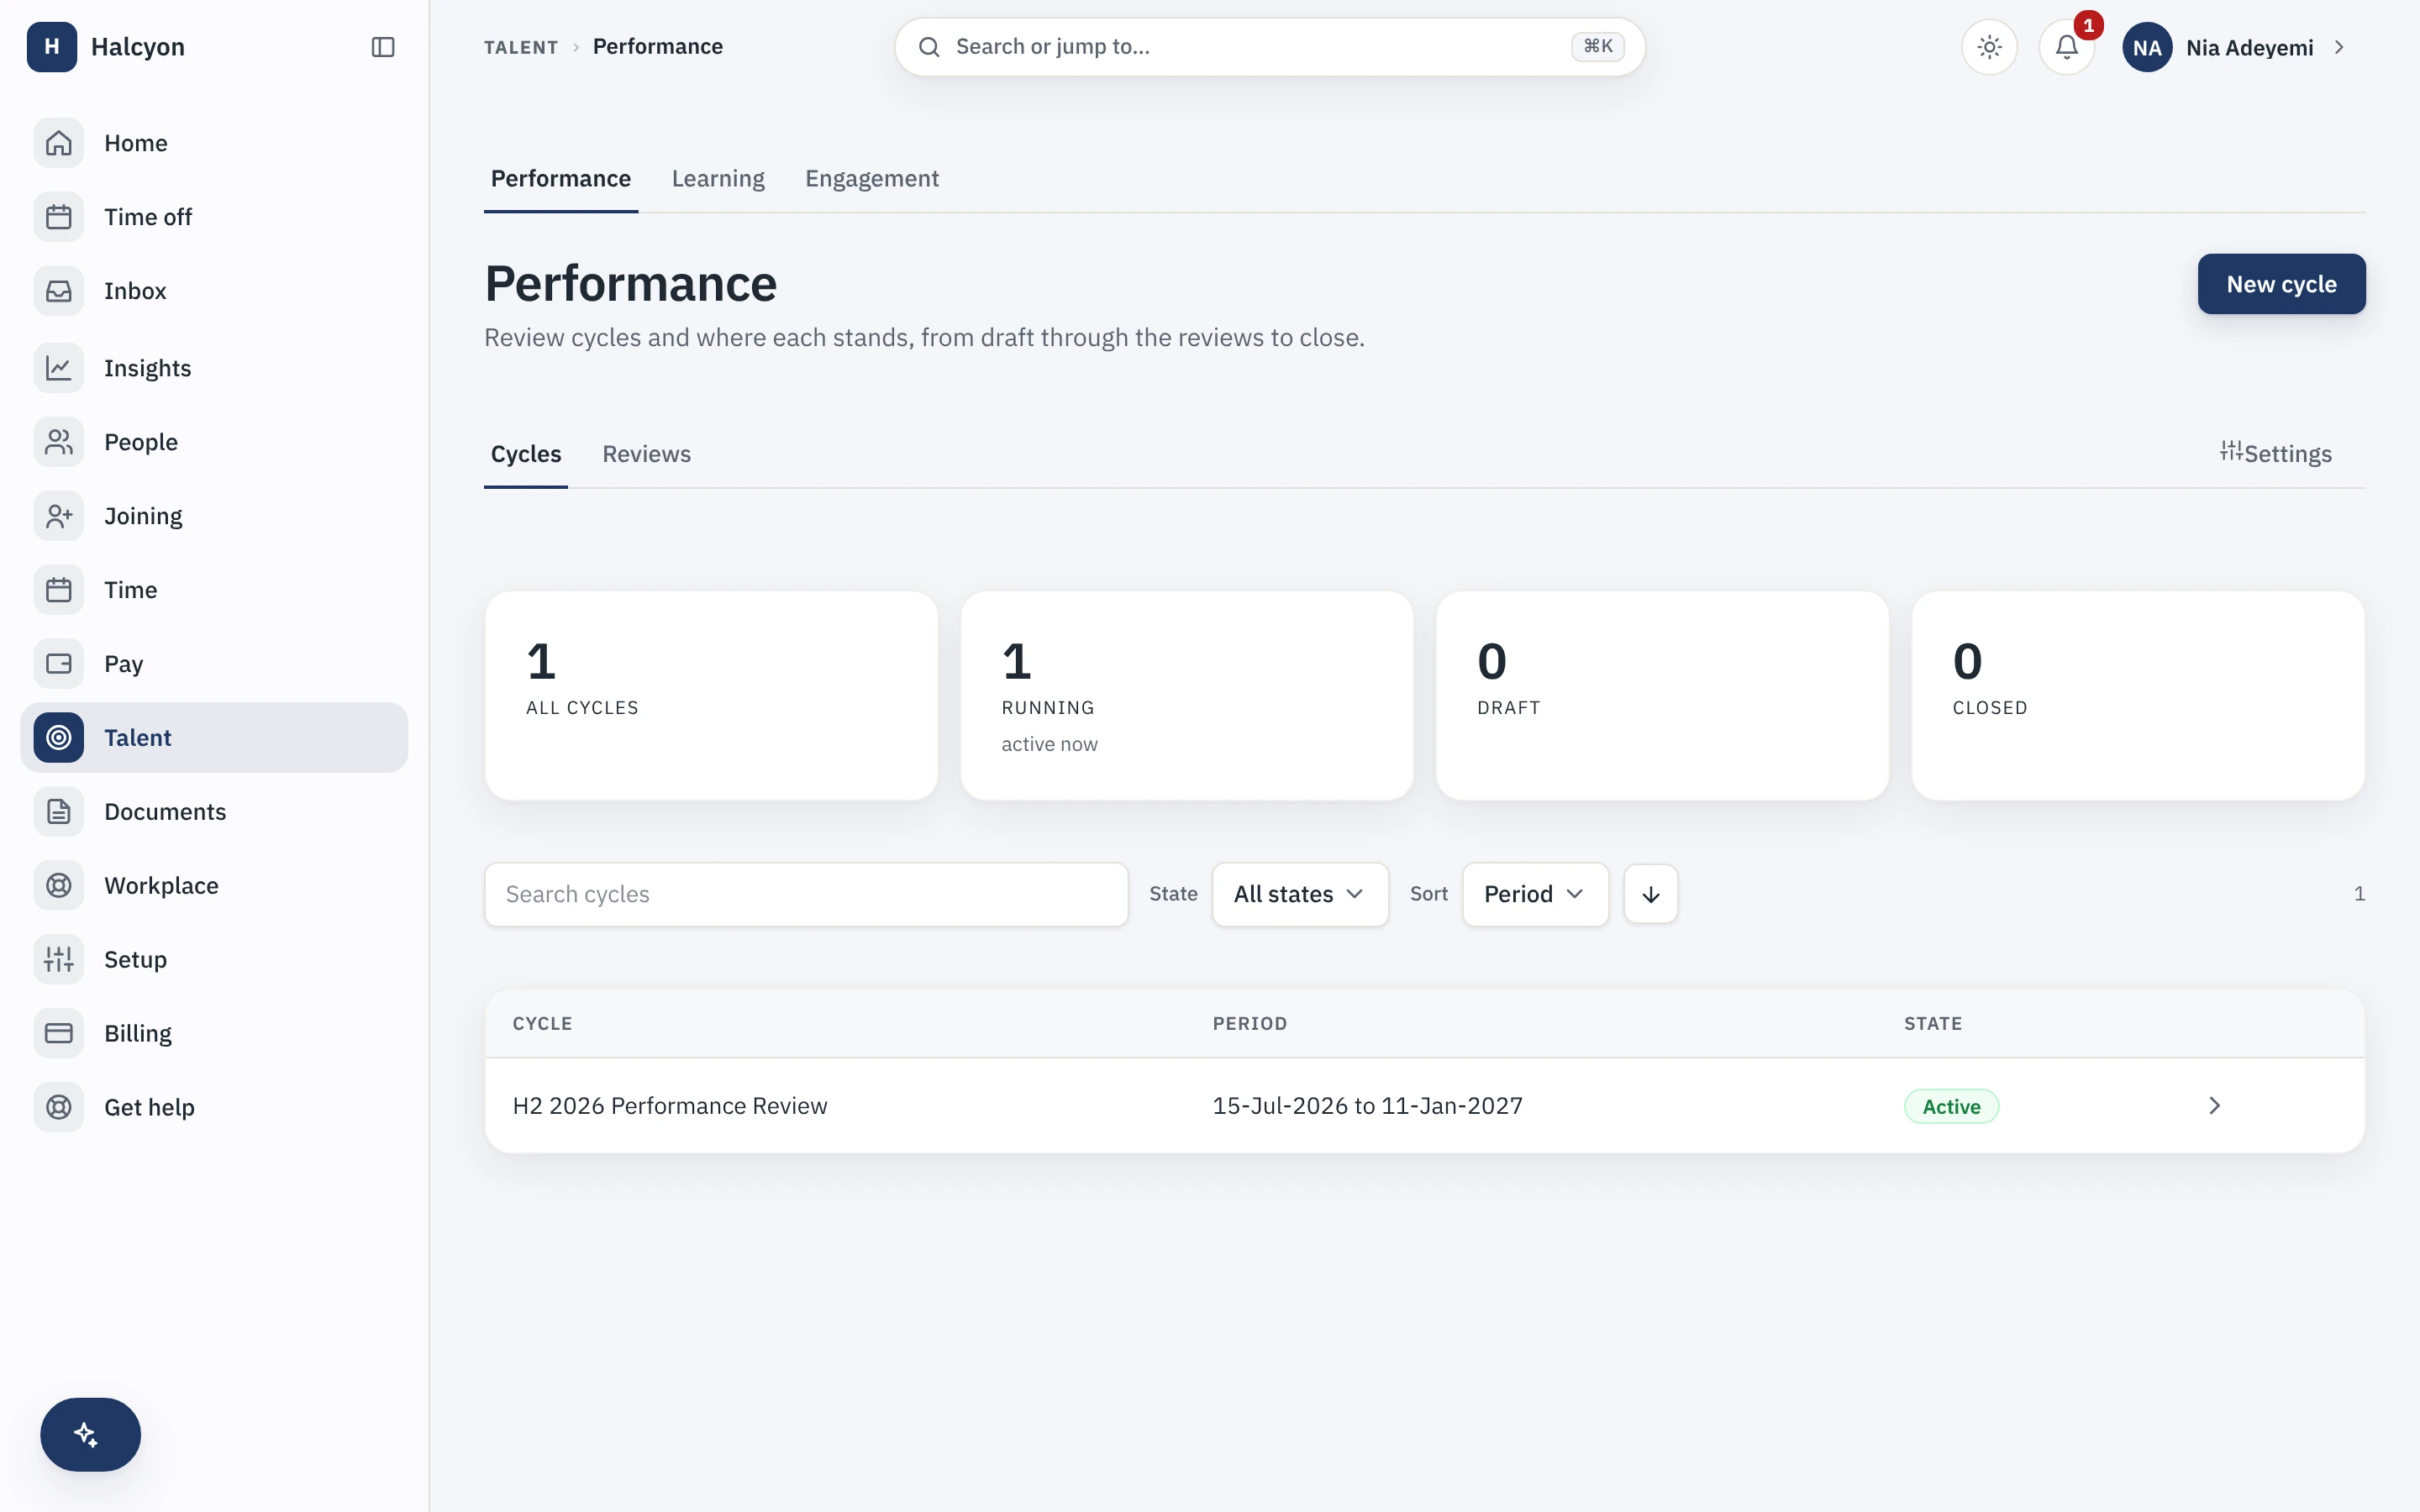Click the Draft cycles card
This screenshot has width=2420, height=1512.
(1662, 696)
